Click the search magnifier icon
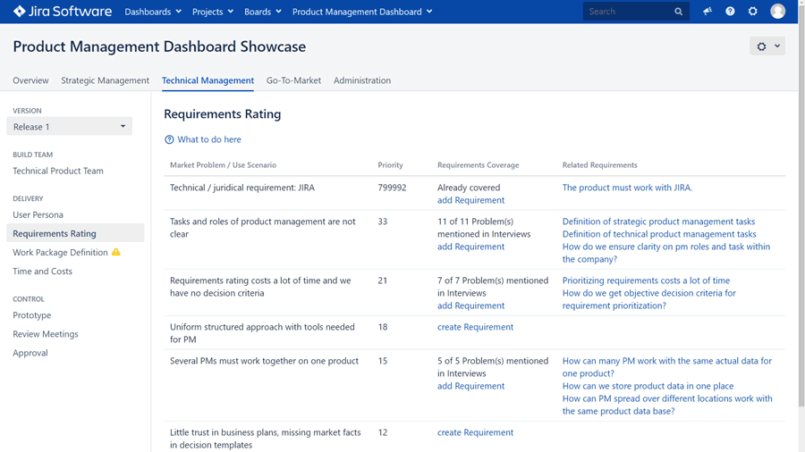Screen dimensions: 805x452 (x=678, y=12)
